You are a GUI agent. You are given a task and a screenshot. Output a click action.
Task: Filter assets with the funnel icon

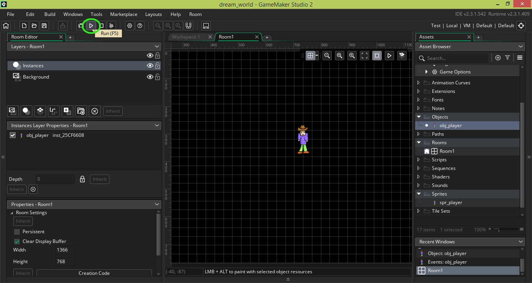point(507,58)
